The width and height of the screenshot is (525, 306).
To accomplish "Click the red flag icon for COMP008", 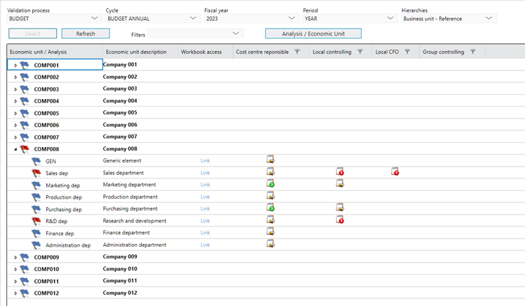I will tap(25, 148).
